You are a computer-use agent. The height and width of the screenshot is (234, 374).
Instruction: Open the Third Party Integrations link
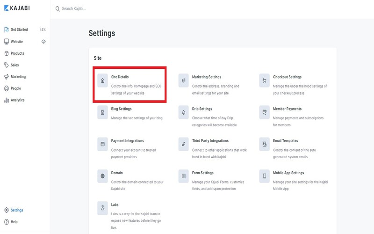(x=210, y=141)
